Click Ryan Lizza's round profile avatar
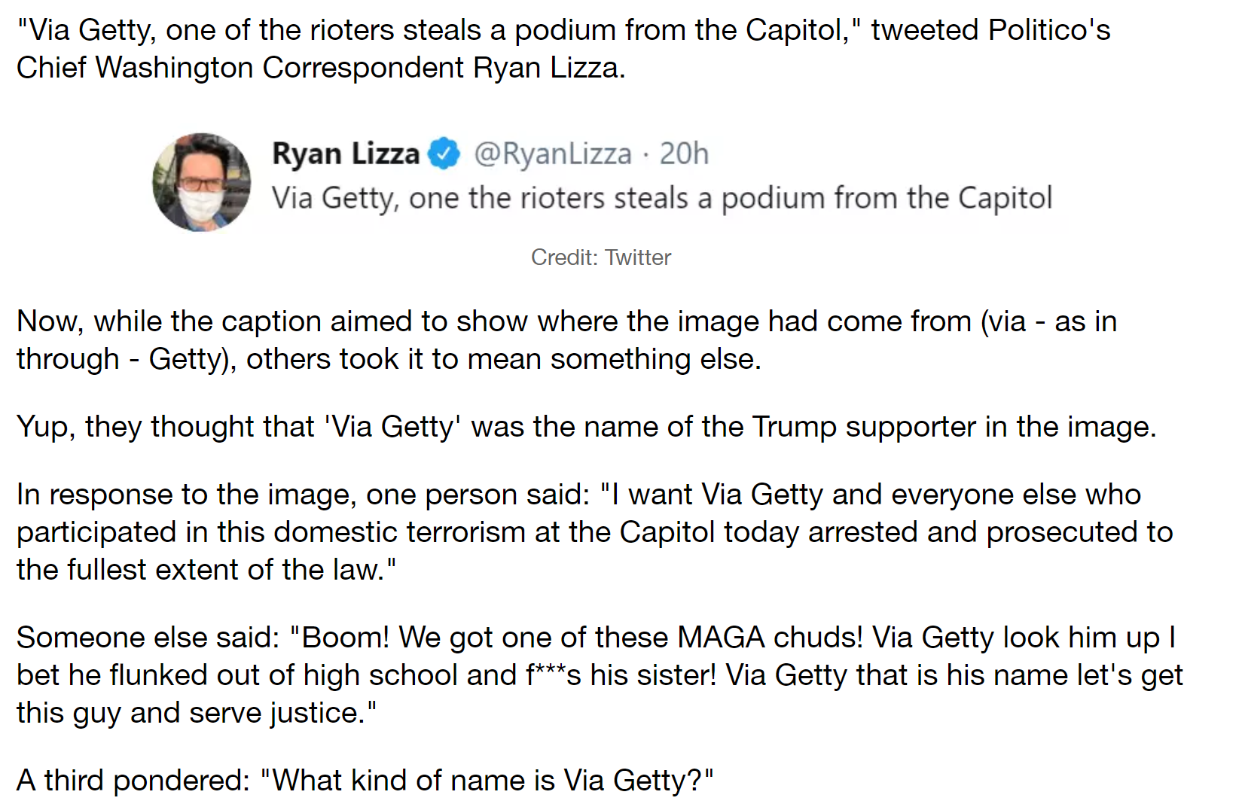 coord(202,183)
